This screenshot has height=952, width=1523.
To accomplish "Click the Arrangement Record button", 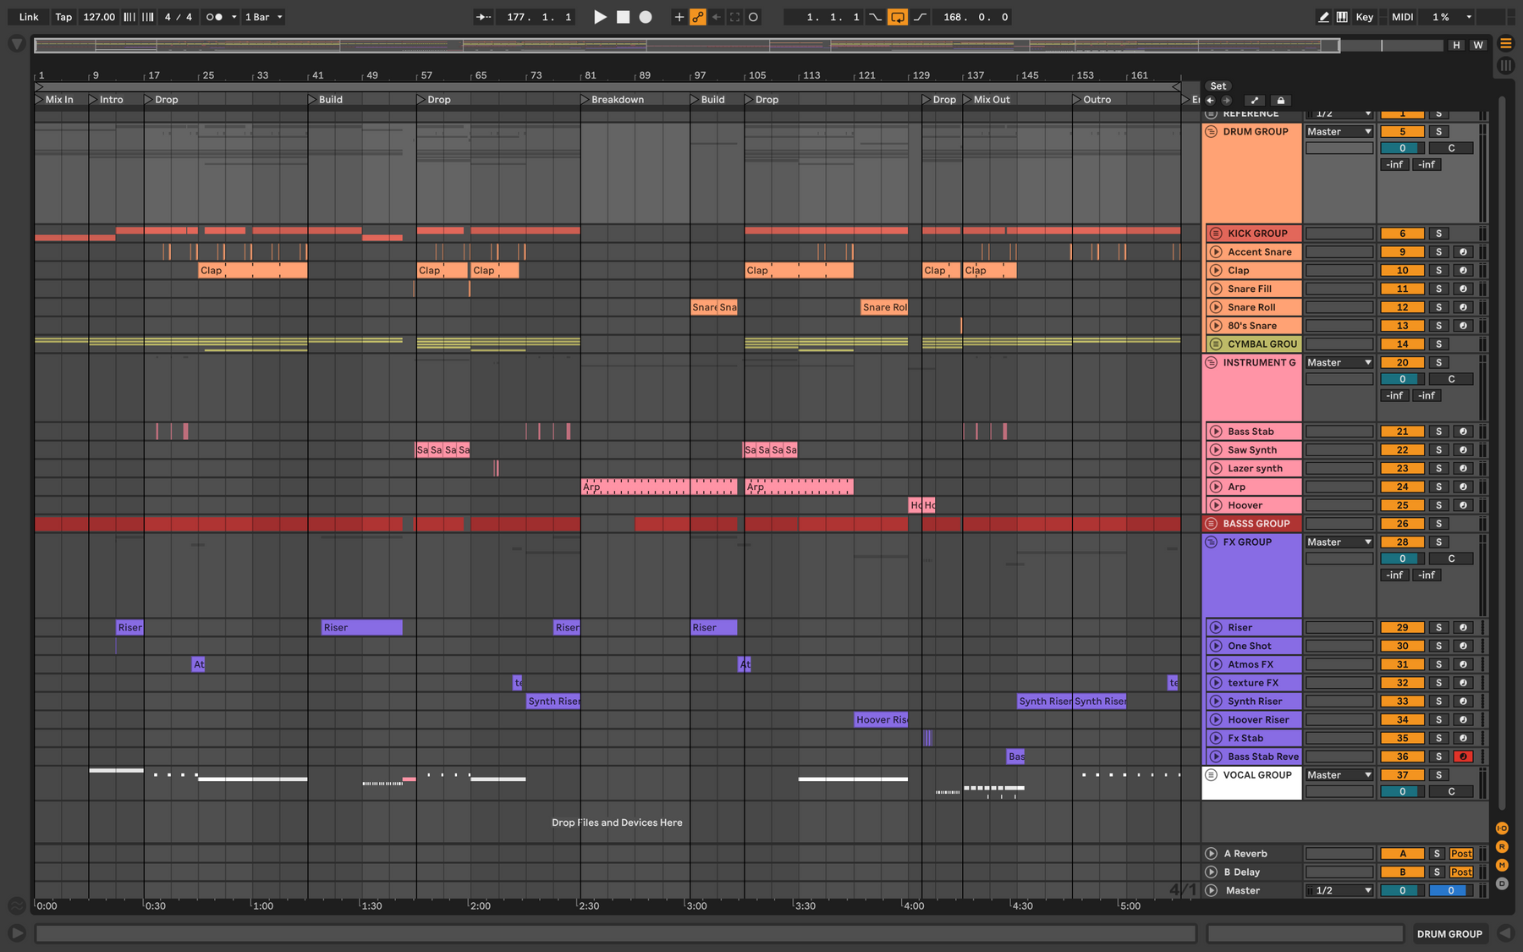I will (646, 17).
